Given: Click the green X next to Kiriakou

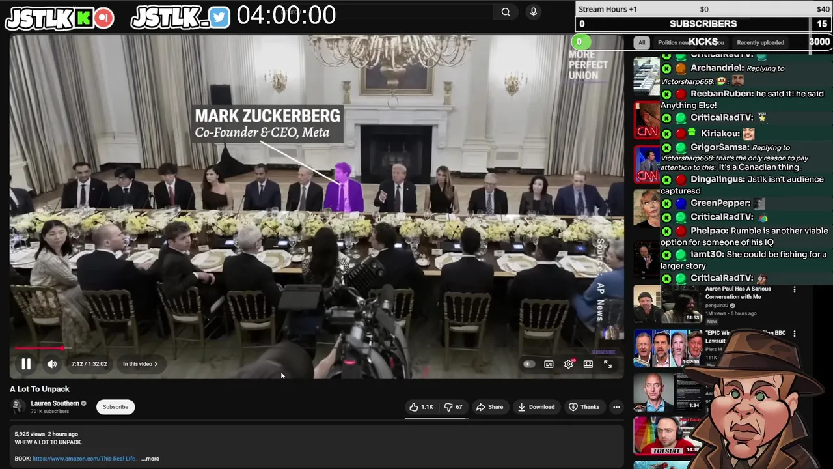Looking at the screenshot, I should pos(666,134).
